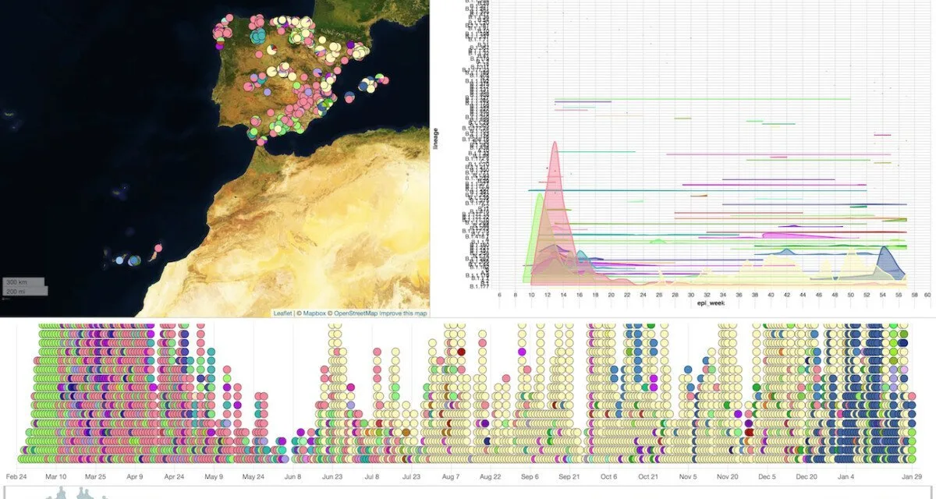Click the 'Feb 24' timeline date label
Viewport: 936px width, 499px height.
16,476
